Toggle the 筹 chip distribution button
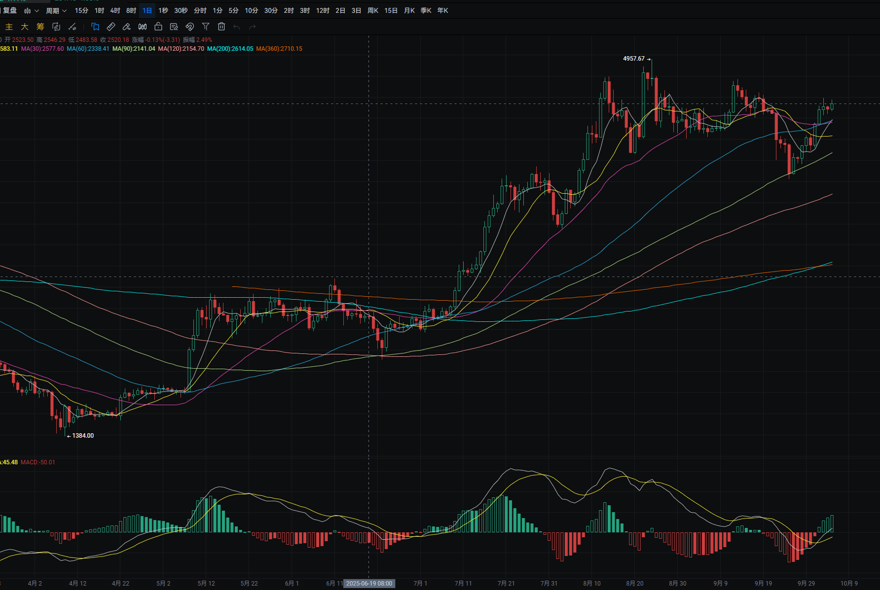 [x=40, y=27]
